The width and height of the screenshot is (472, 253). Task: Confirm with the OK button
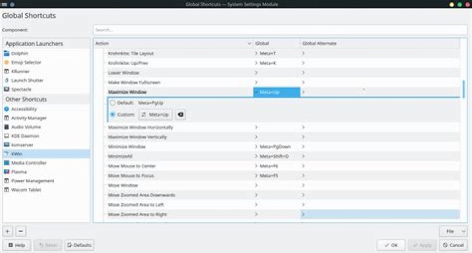tap(391, 245)
